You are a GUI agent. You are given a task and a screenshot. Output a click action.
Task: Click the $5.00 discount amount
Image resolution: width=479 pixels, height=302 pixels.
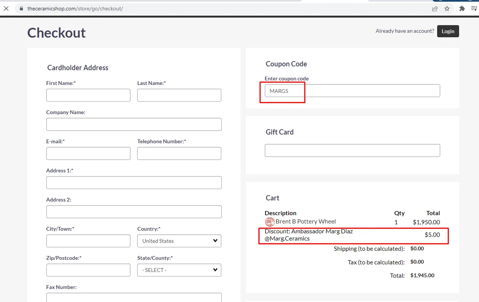coord(432,235)
